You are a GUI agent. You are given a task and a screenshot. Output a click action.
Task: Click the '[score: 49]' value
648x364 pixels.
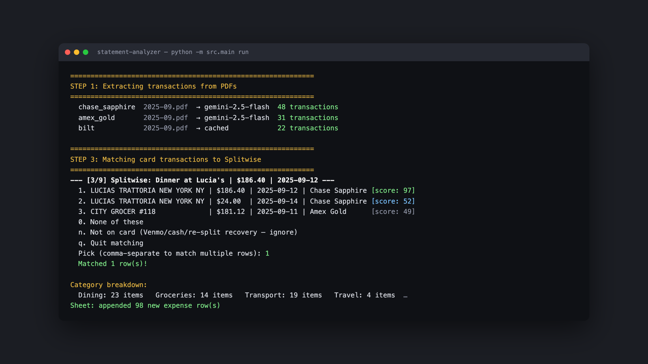click(393, 212)
